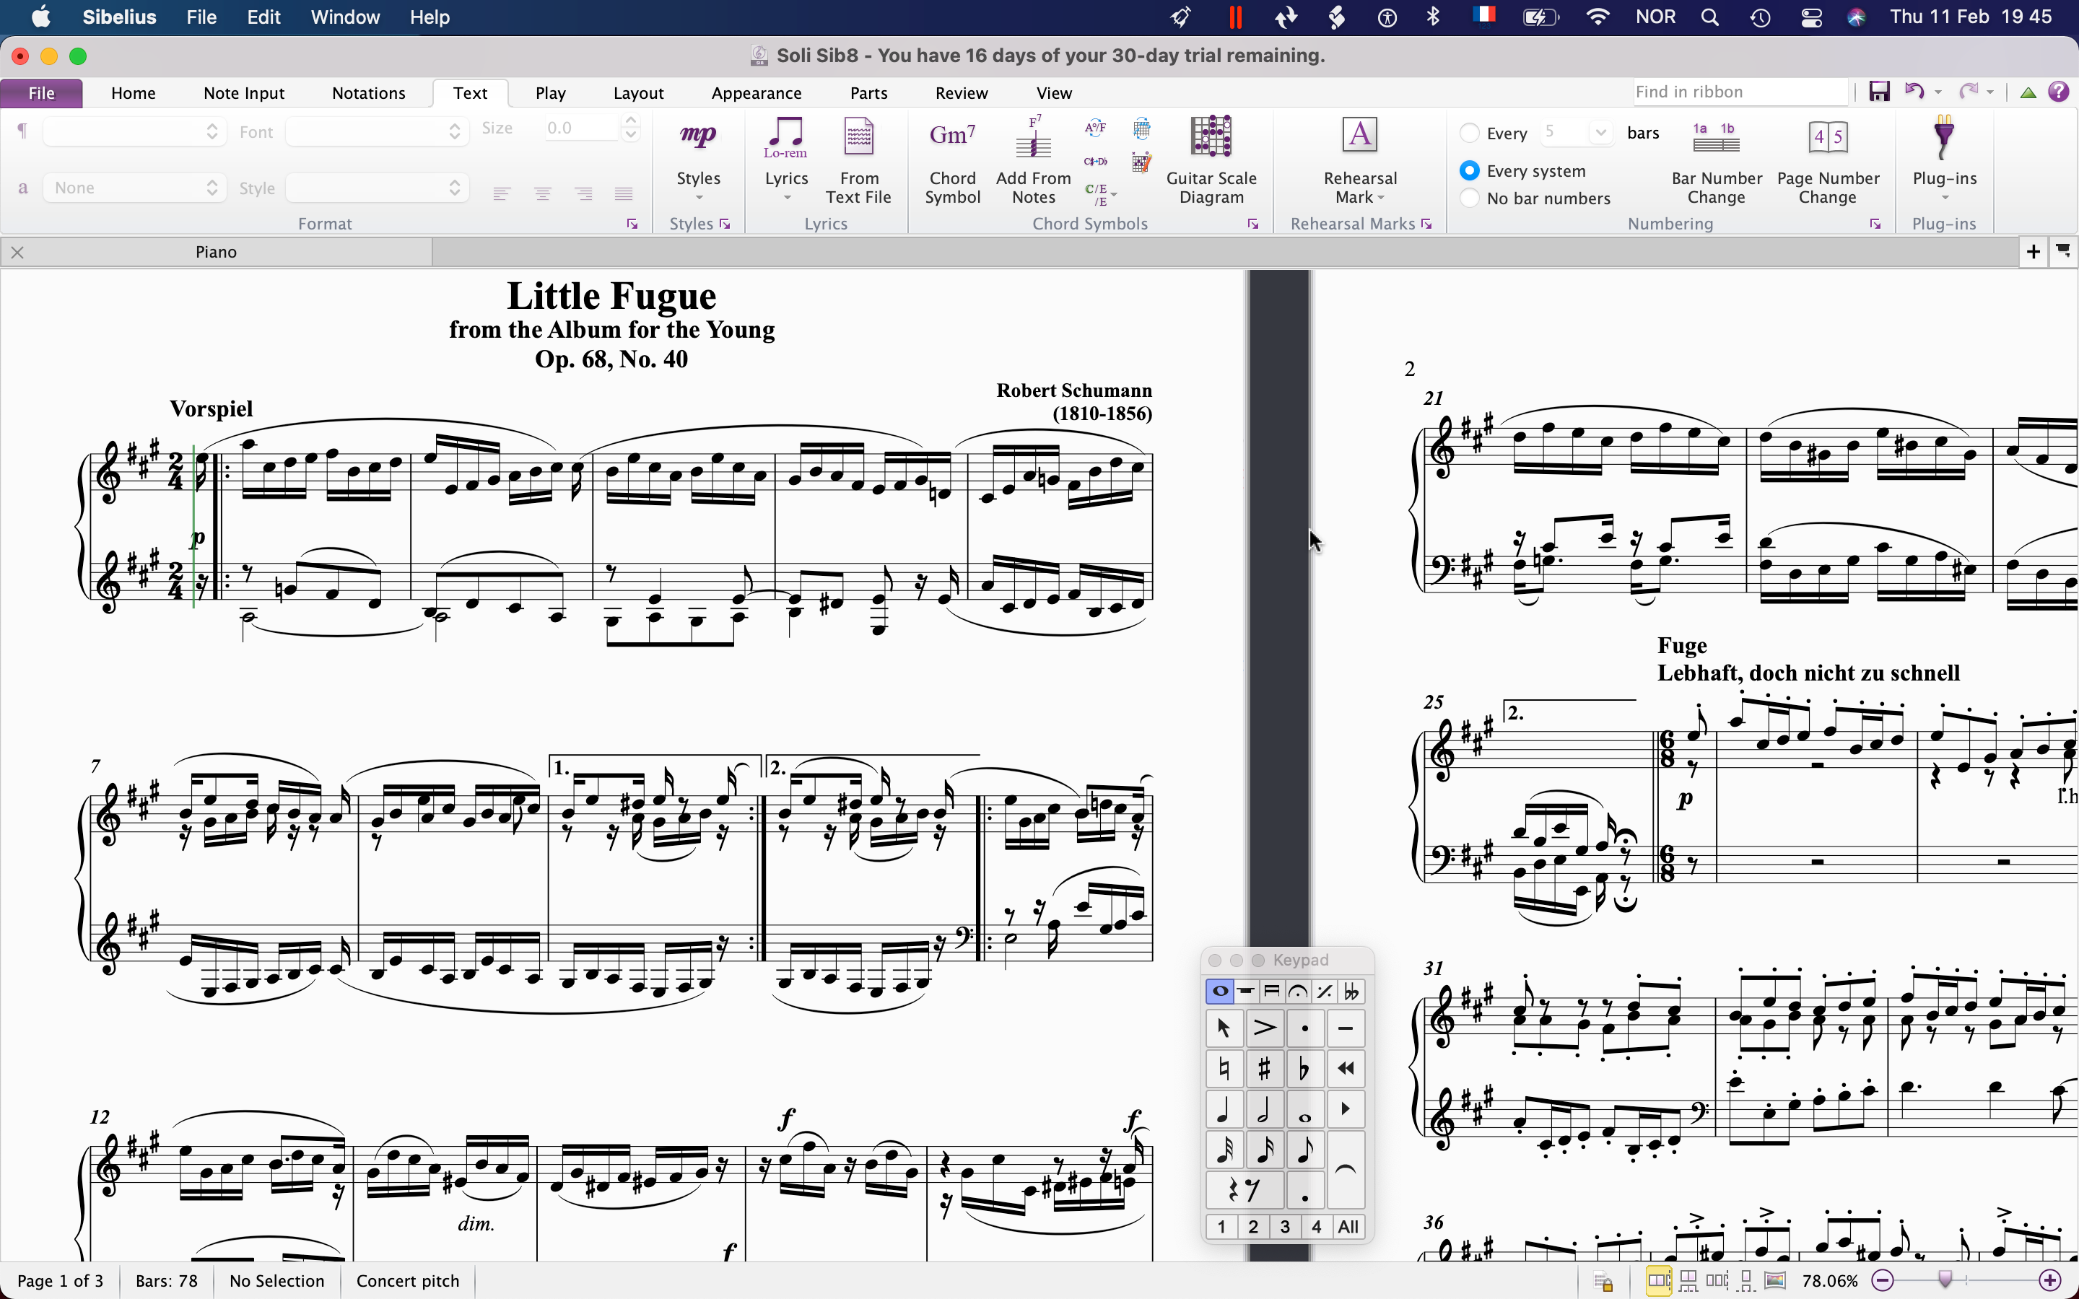
Task: Toggle Panorama view in status bar
Action: (1776, 1281)
